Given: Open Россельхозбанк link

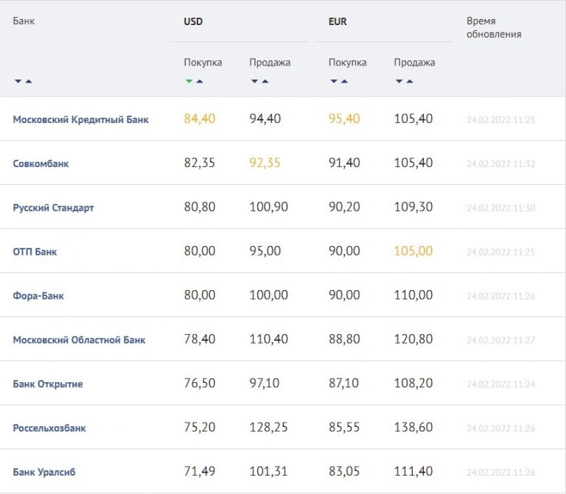Looking at the screenshot, I should tap(49, 428).
